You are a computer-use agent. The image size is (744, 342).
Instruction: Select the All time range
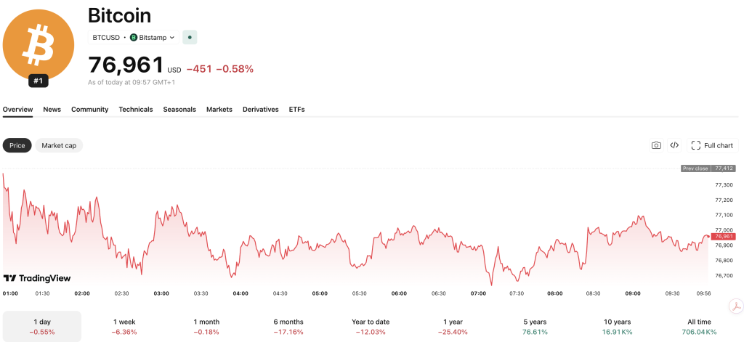click(x=699, y=326)
